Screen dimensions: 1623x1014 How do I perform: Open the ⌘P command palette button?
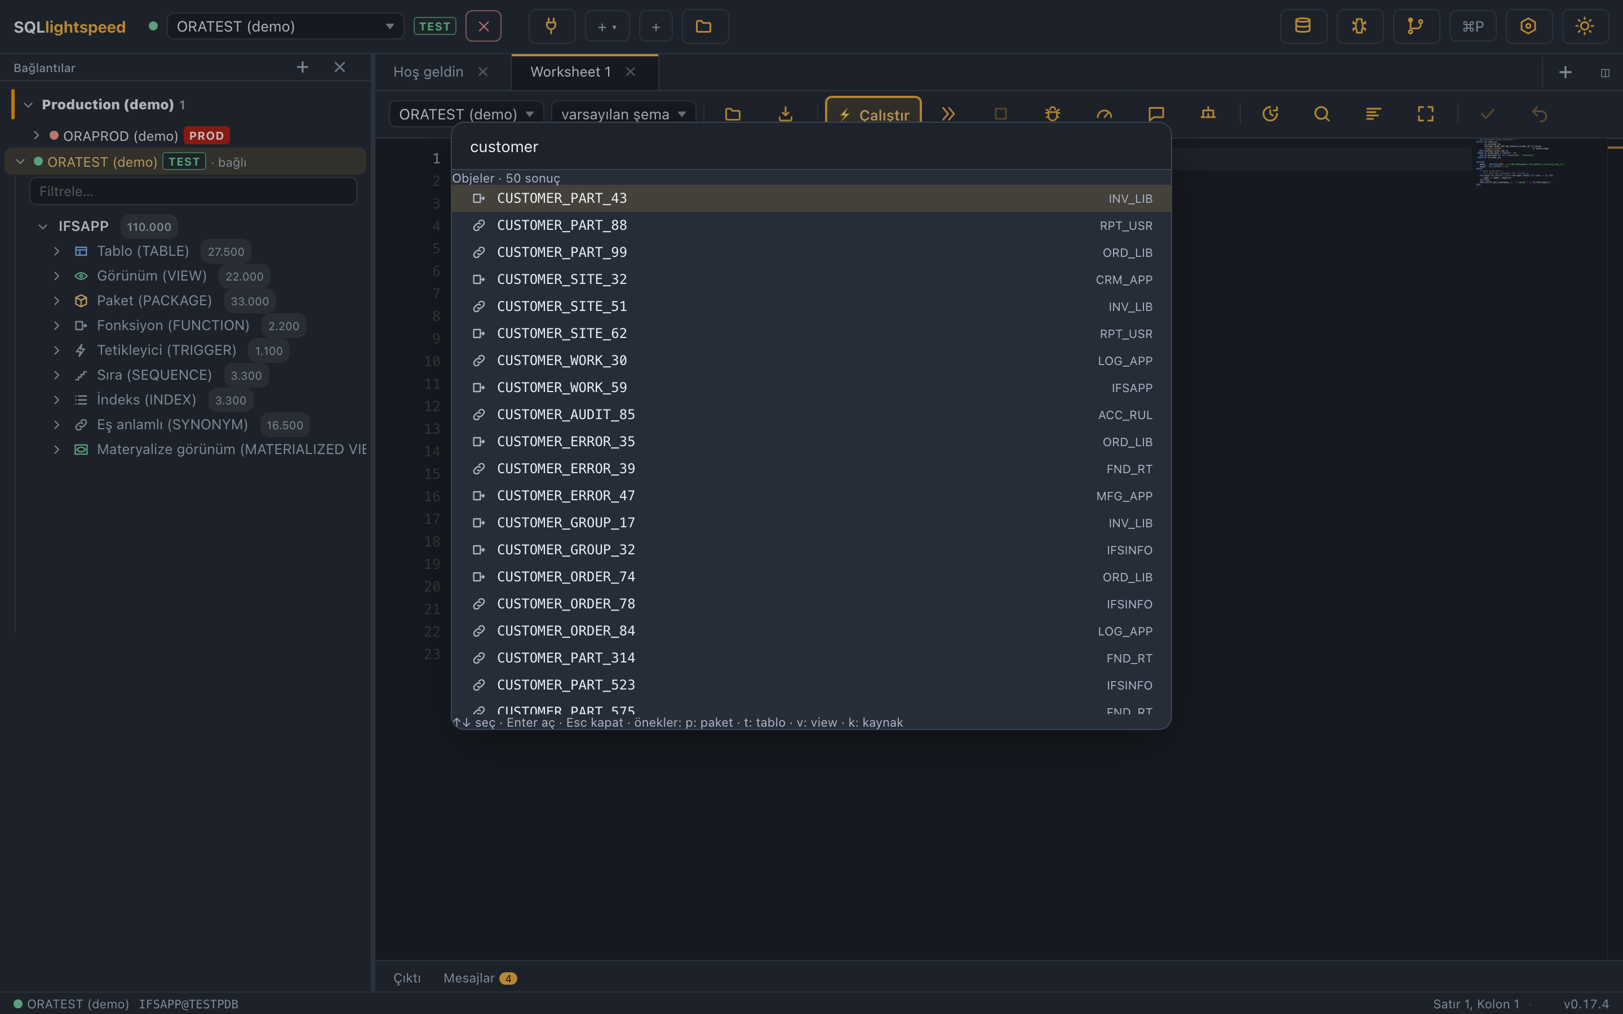(x=1472, y=26)
